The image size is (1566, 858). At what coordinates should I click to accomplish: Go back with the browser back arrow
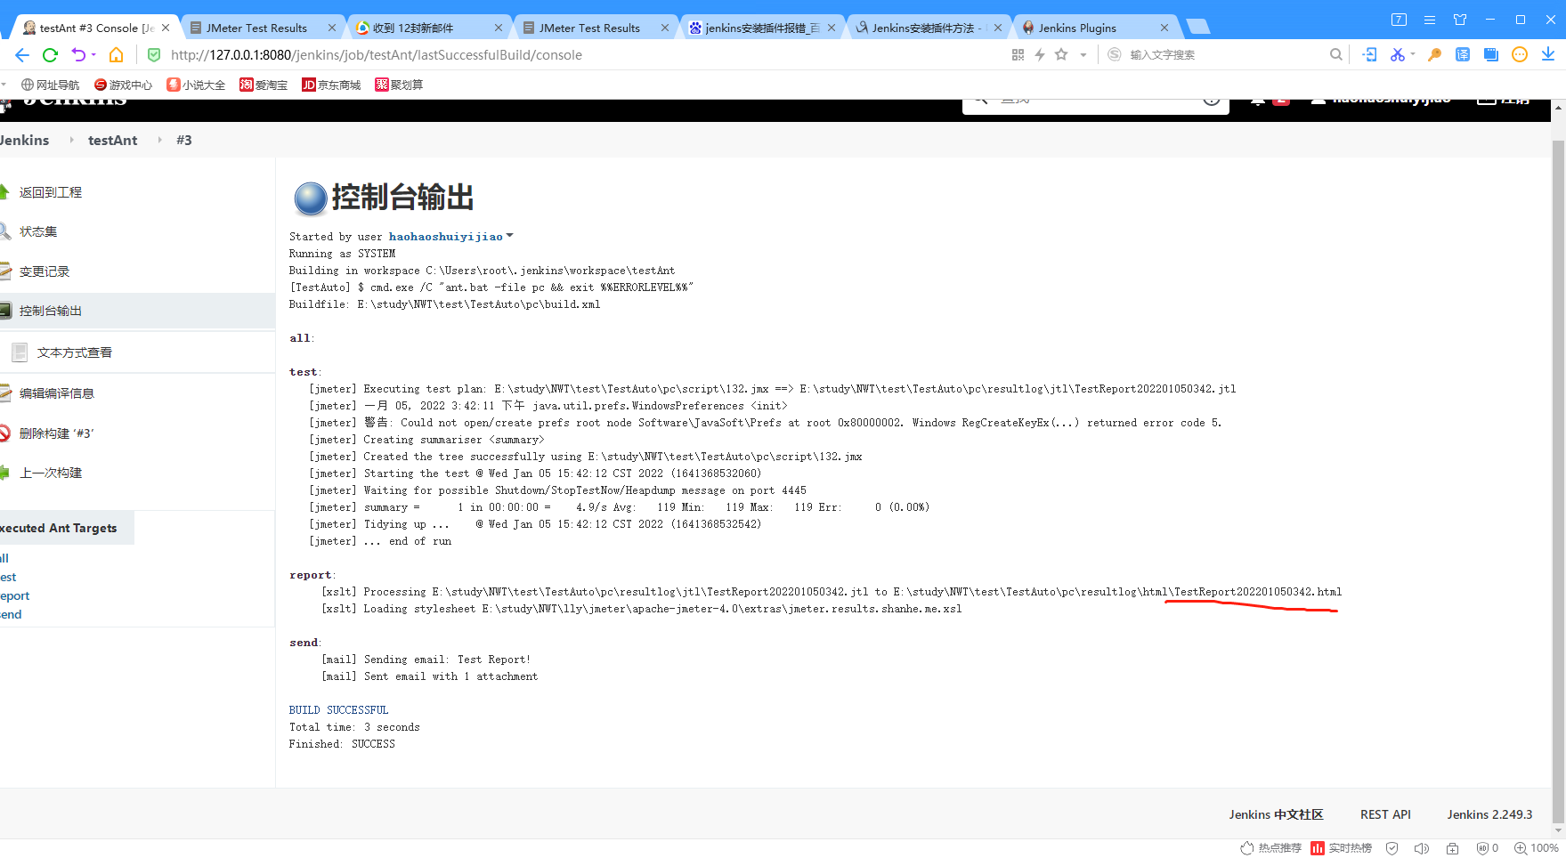(x=22, y=55)
